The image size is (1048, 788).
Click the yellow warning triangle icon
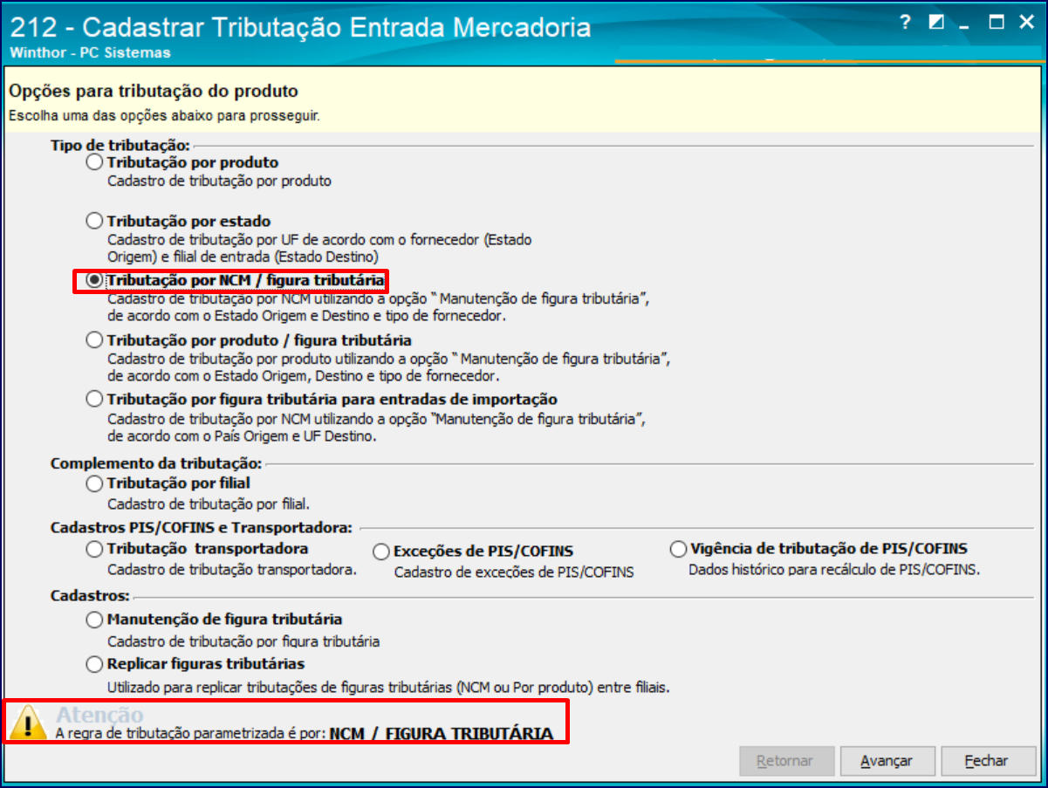coord(30,723)
